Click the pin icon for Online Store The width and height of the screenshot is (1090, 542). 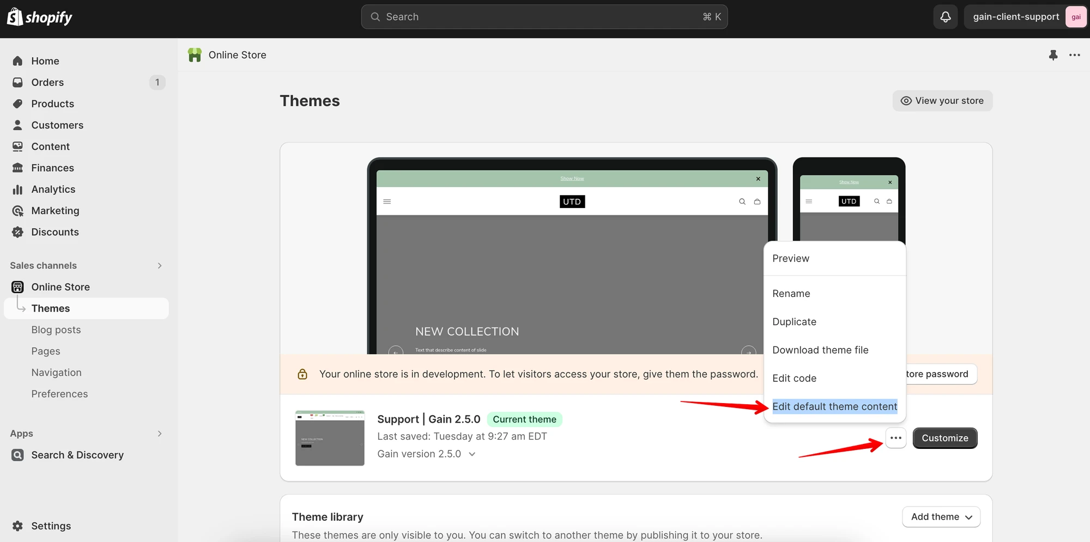click(1053, 55)
